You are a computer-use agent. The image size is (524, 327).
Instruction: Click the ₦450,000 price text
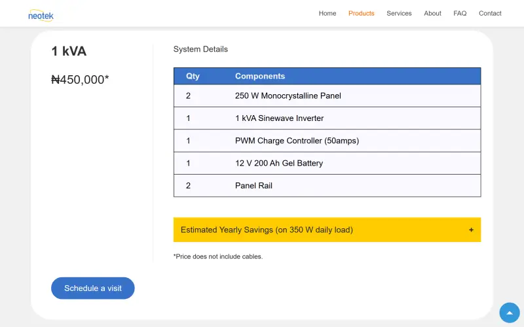(x=80, y=79)
